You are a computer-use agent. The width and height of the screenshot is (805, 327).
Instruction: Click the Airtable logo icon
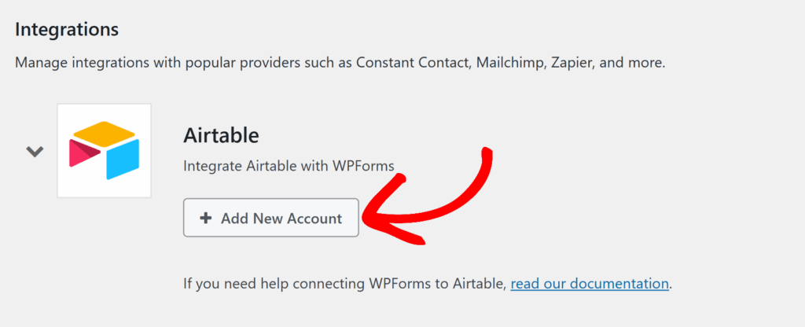coord(104,150)
